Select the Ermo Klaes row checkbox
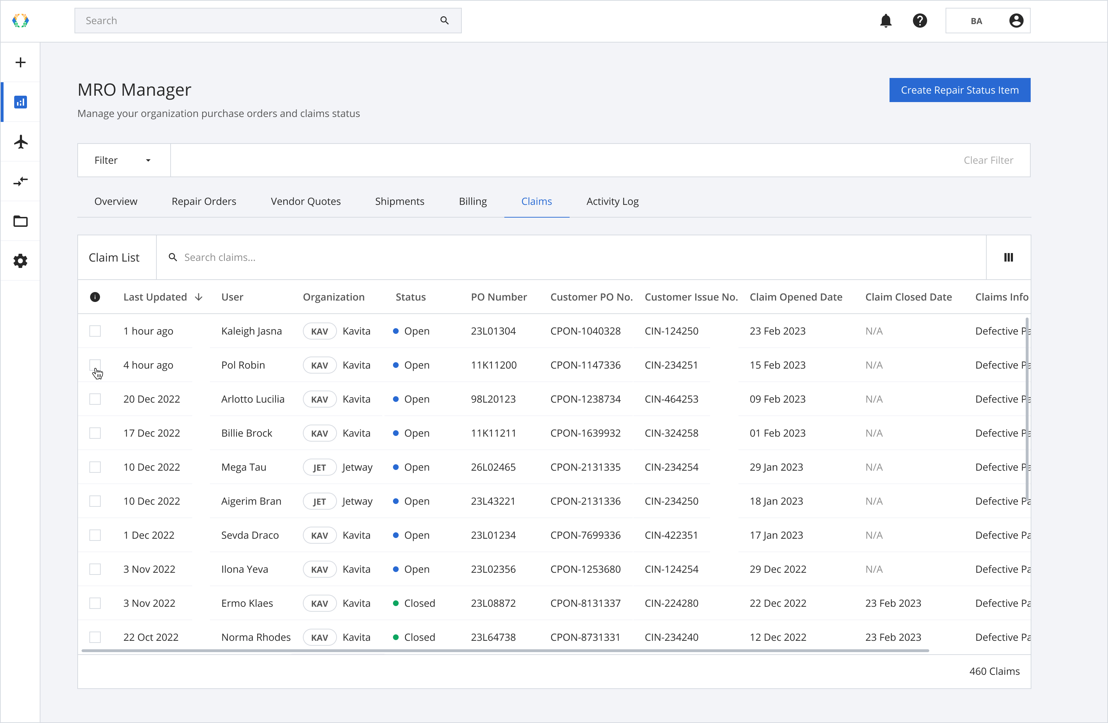 pos(95,602)
